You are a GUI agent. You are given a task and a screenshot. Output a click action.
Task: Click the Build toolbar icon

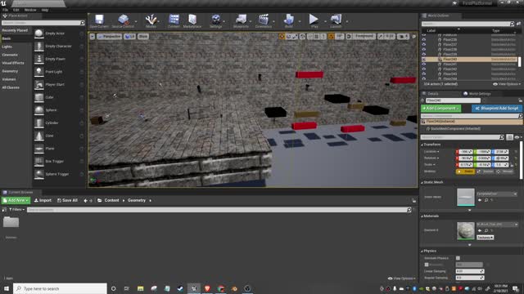(x=289, y=21)
